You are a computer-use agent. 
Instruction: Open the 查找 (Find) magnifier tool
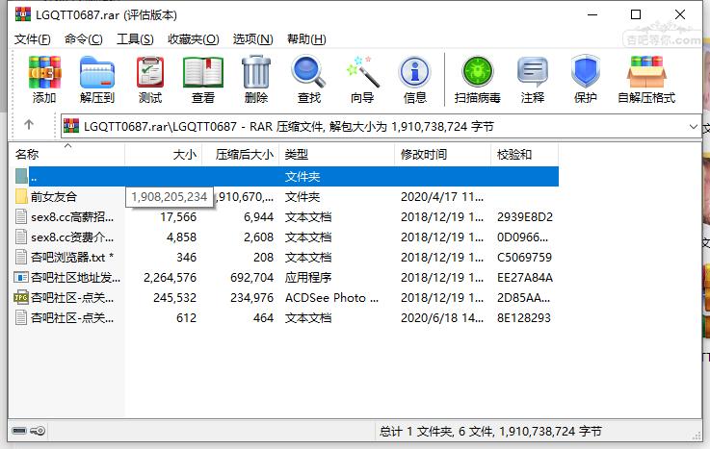(308, 72)
